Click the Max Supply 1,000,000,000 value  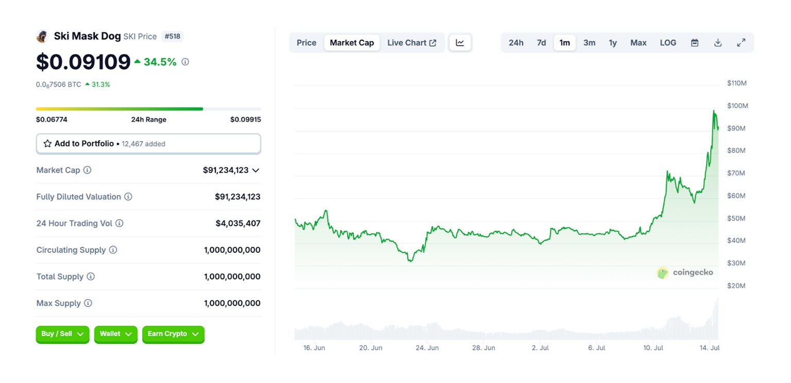pyautogui.click(x=232, y=303)
